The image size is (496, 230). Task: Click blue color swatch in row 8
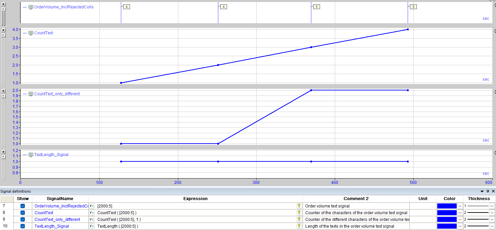pos(447,213)
